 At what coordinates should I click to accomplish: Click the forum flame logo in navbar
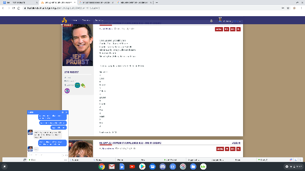[x=64, y=20]
